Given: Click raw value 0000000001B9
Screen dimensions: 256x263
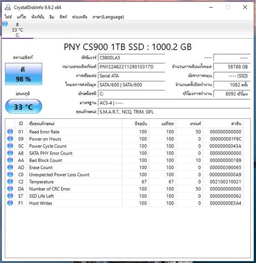Looking at the screenshot, I should pyautogui.click(x=226, y=160).
